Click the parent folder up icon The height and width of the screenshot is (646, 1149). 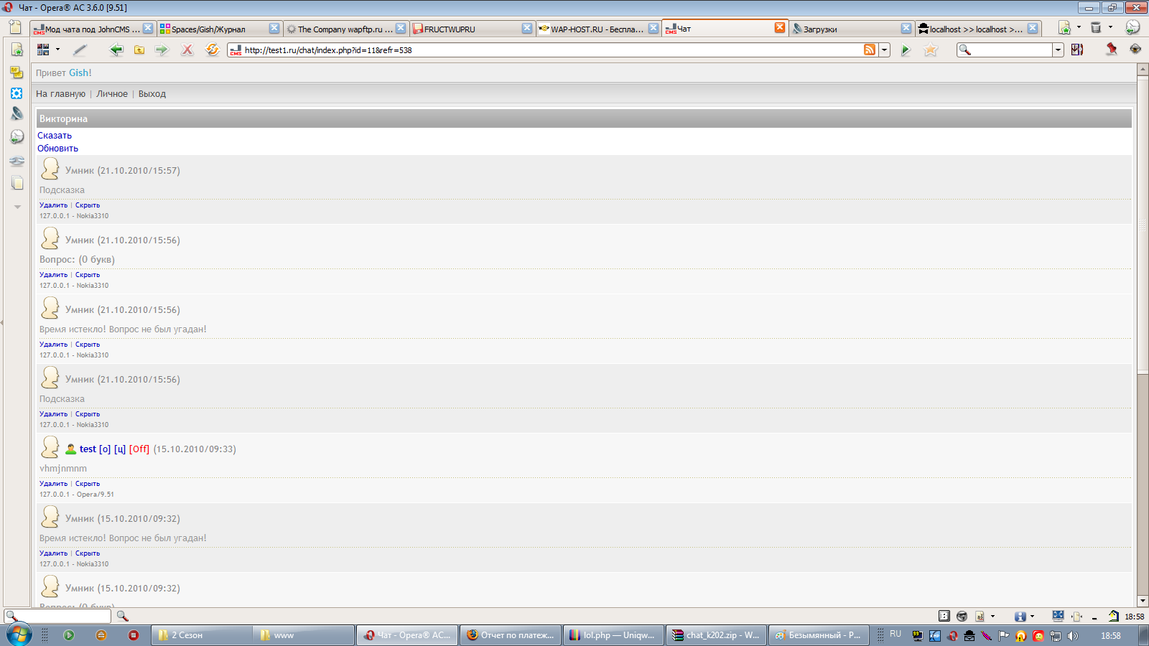(139, 50)
